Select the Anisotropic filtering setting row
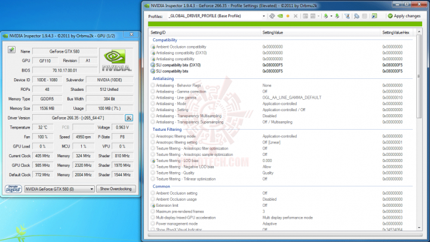This screenshot has height=242, width=430. click(x=281, y=142)
